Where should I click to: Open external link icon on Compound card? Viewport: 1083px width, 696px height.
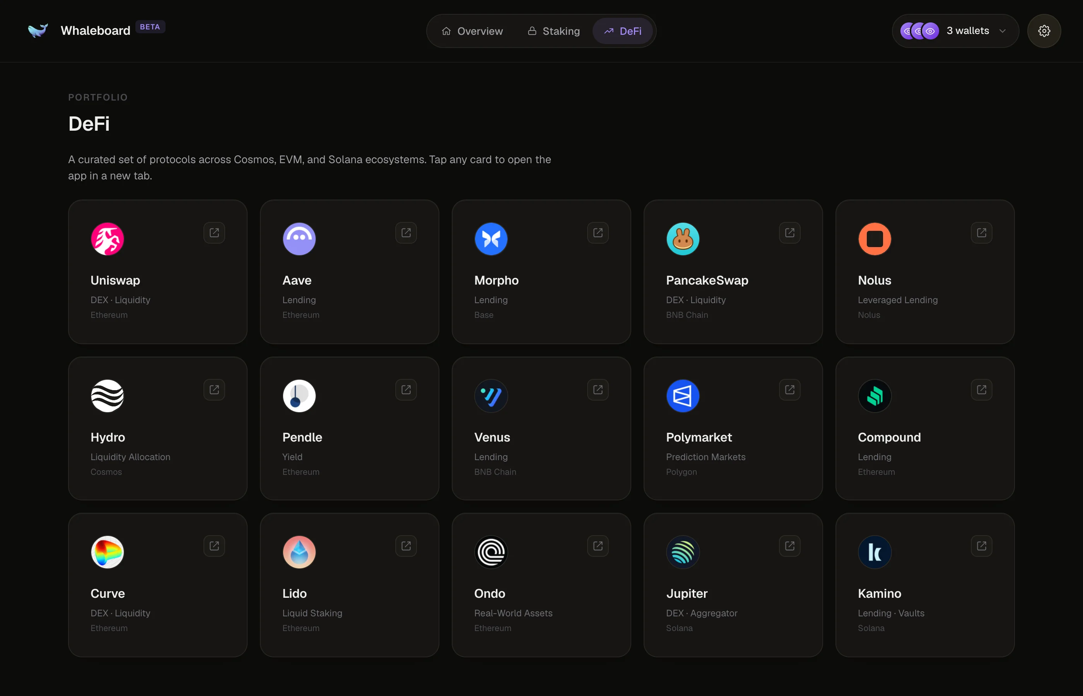(x=981, y=390)
